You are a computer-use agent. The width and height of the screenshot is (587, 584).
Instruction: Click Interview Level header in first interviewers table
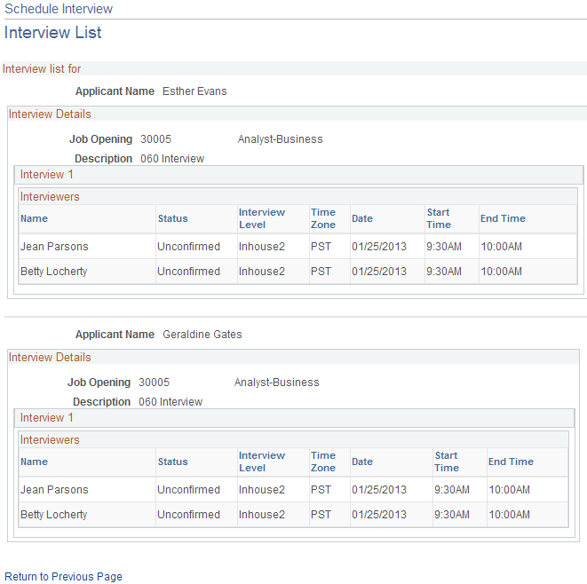coord(262,218)
